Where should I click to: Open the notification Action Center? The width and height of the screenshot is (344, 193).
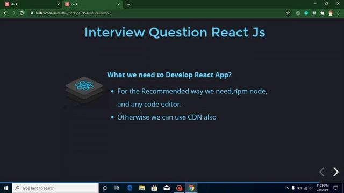(x=335, y=188)
